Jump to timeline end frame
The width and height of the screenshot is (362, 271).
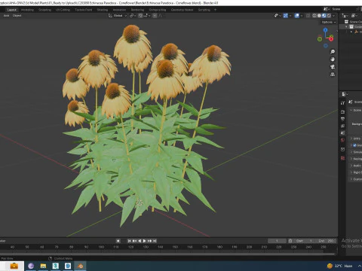point(155,241)
